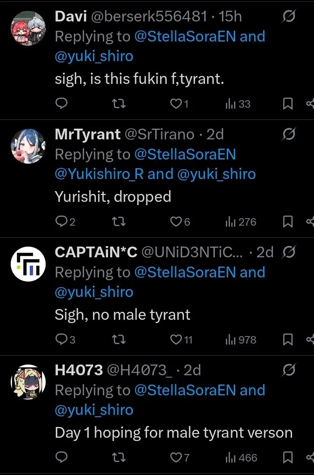
Task: Open CAPTAiN*C's profile avatar
Action: coord(27,264)
